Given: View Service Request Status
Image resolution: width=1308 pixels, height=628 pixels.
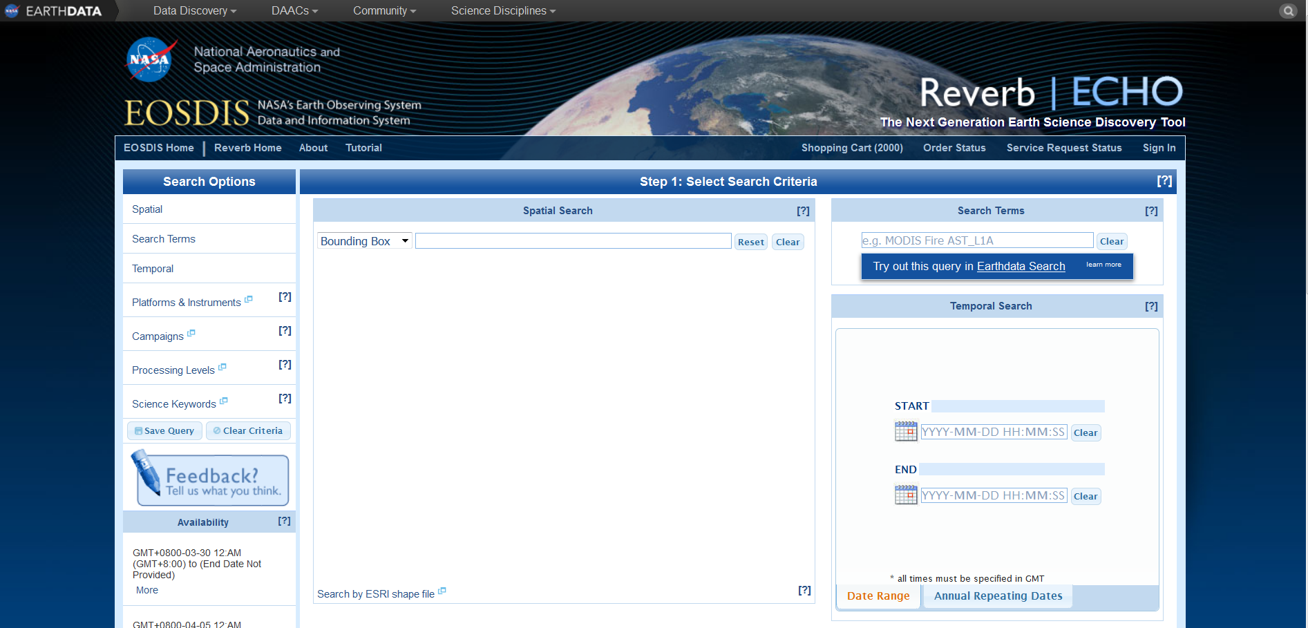Looking at the screenshot, I should (x=1064, y=148).
